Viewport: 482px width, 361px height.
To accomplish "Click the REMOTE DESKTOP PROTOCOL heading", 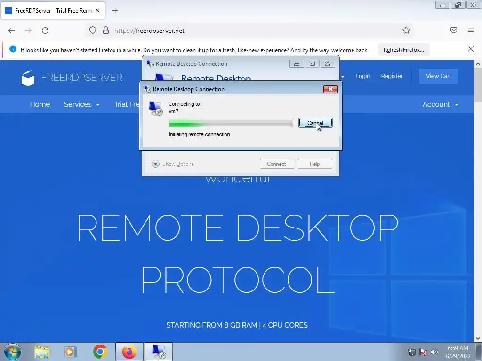I will click(237, 253).
